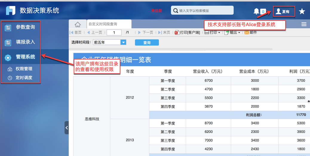Click the 参数查询 sidebar icon
The width and height of the screenshot is (310, 156).
click(8, 28)
